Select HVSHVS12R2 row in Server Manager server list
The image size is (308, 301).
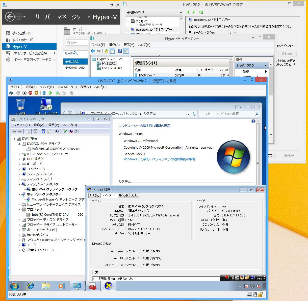[x=75, y=68]
